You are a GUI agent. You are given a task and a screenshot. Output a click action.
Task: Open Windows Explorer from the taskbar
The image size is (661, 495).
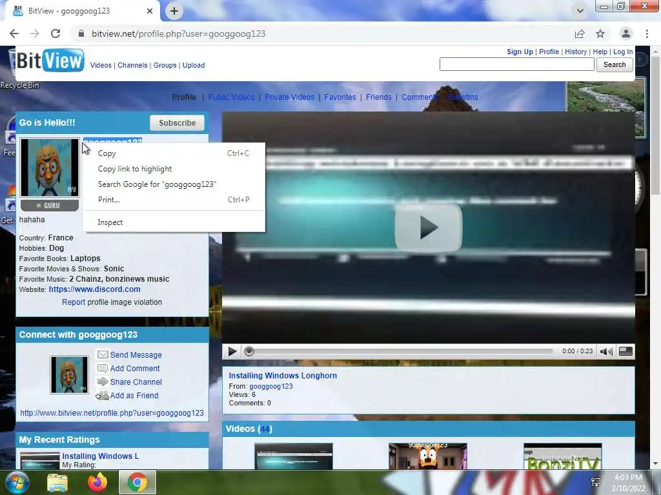pyautogui.click(x=57, y=483)
